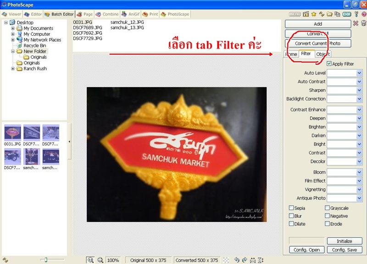The image size is (367, 264).
Task: Click the small arrow that hides the left panel
Action: coord(69,142)
